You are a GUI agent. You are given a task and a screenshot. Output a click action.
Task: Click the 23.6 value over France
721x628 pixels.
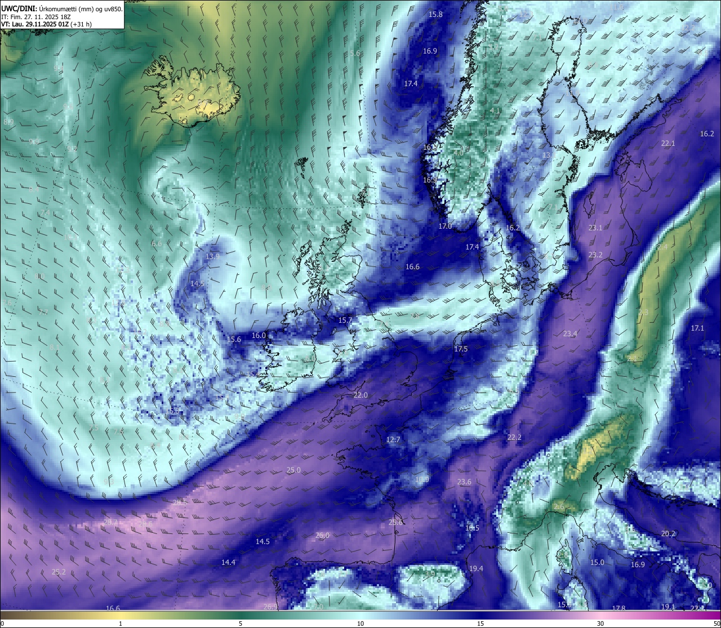pos(464,482)
